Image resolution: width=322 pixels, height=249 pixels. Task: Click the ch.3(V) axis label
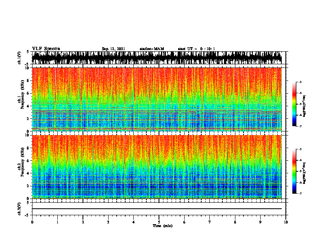tap(20, 209)
